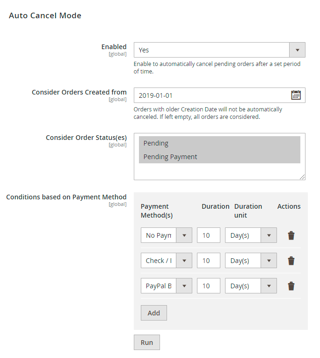
Task: Click the duration field in third row
Action: tap(208, 286)
